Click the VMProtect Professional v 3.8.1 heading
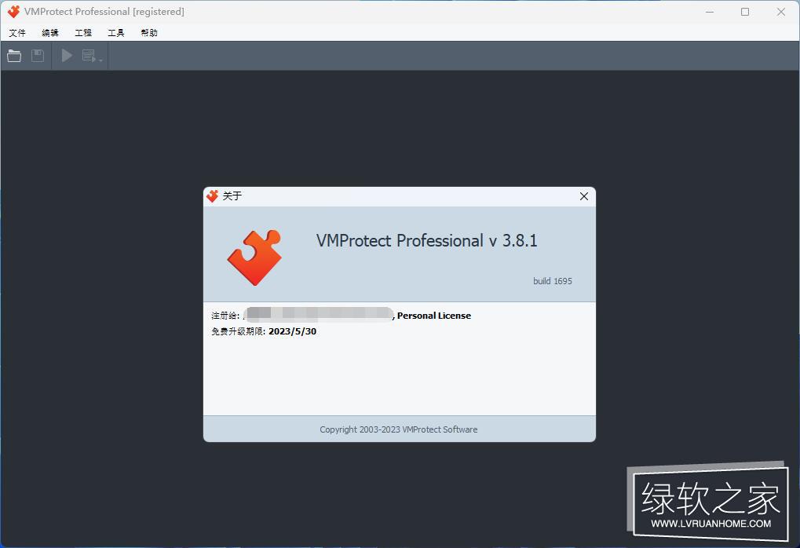This screenshot has height=548, width=800. pyautogui.click(x=426, y=241)
